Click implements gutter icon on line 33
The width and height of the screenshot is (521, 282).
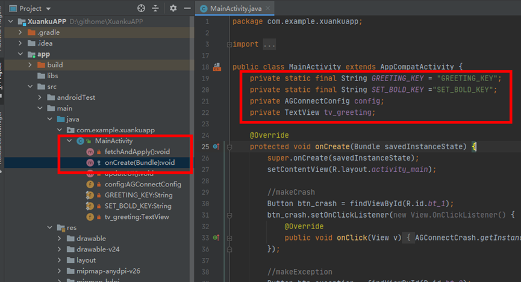(215, 238)
